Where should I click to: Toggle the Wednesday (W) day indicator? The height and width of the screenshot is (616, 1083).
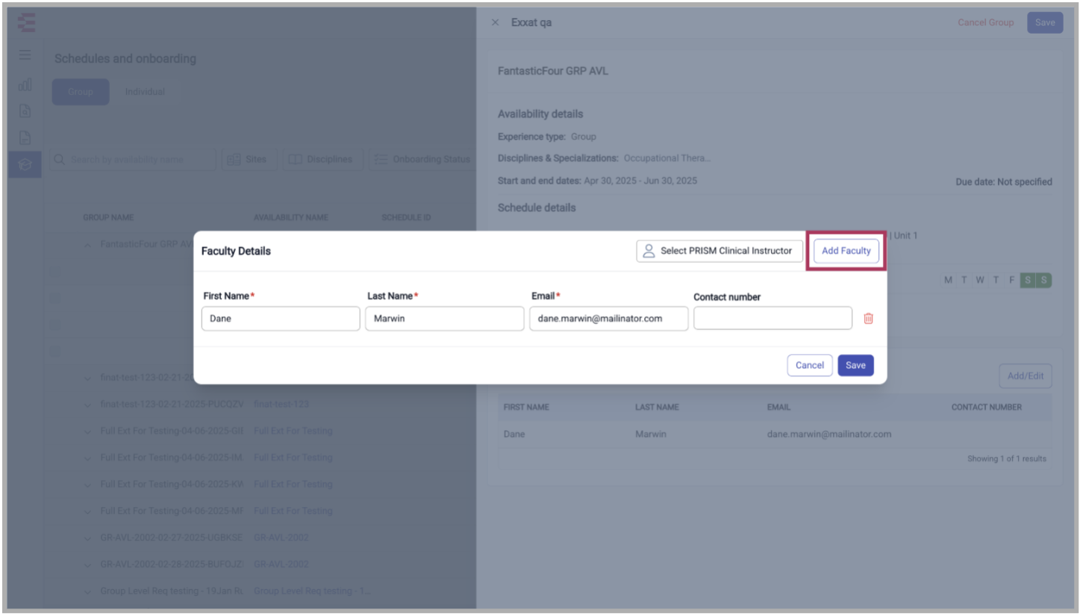980,280
